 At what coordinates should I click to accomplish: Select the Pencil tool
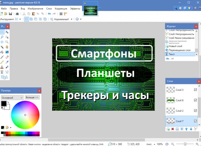click(2, 62)
